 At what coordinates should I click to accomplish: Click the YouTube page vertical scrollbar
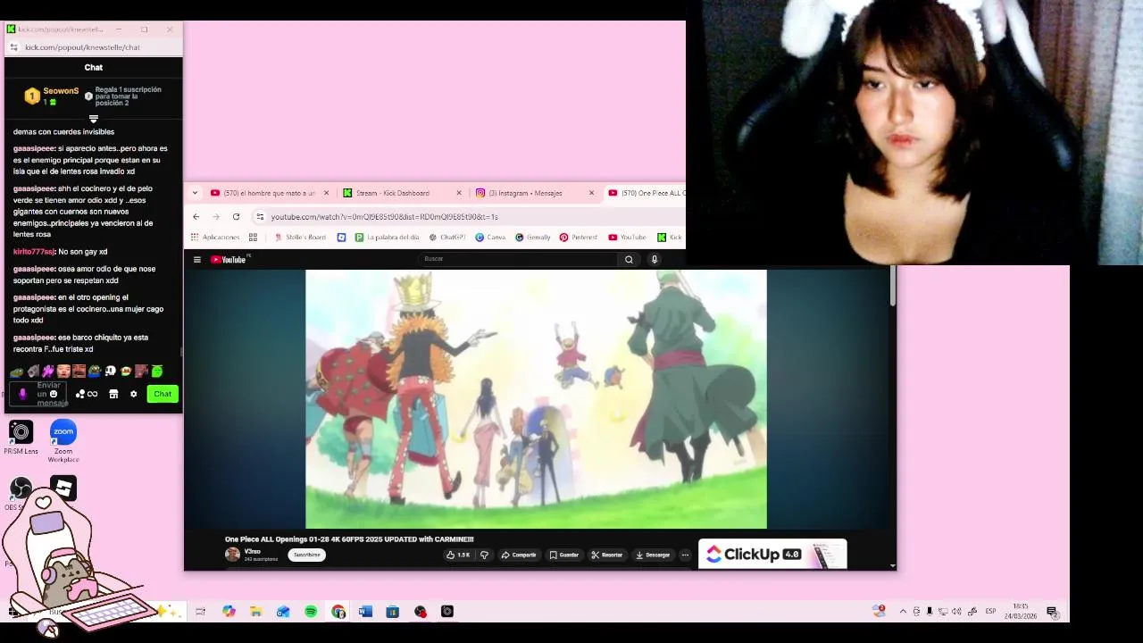[892, 286]
